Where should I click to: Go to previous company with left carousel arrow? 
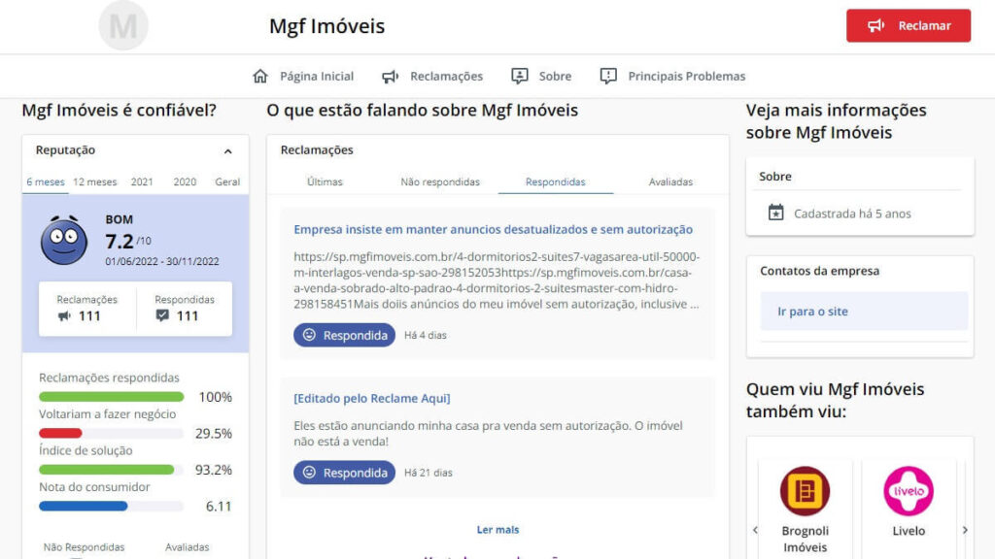tap(755, 530)
